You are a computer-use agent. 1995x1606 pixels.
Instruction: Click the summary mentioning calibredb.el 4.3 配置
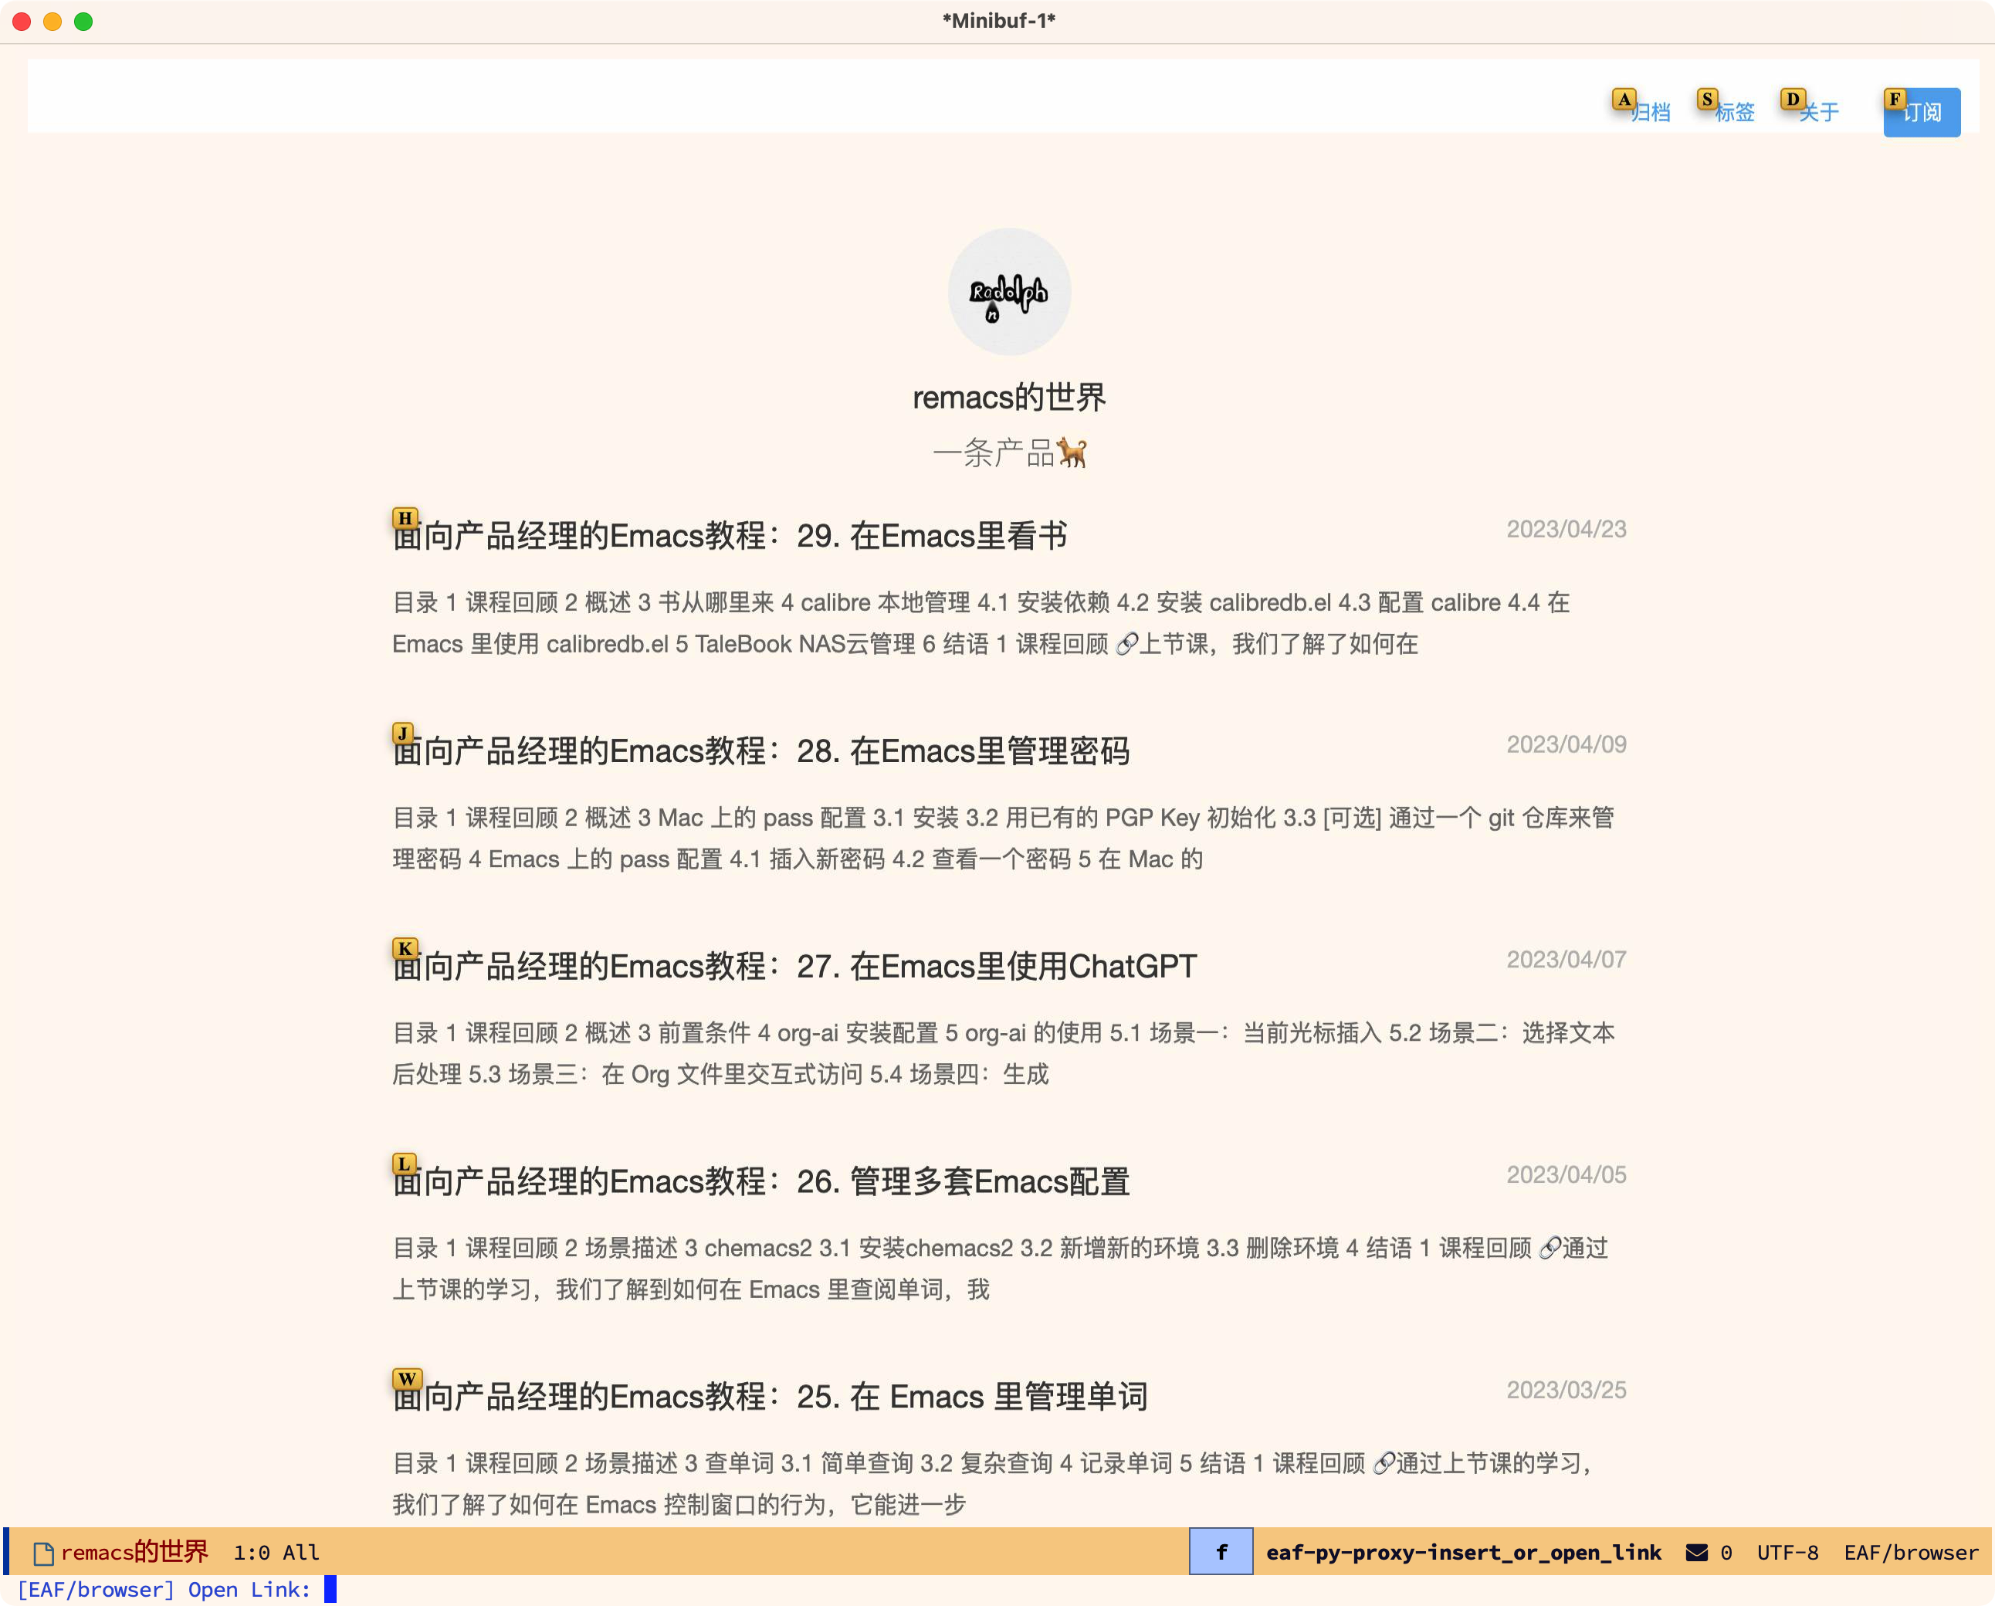[x=982, y=623]
